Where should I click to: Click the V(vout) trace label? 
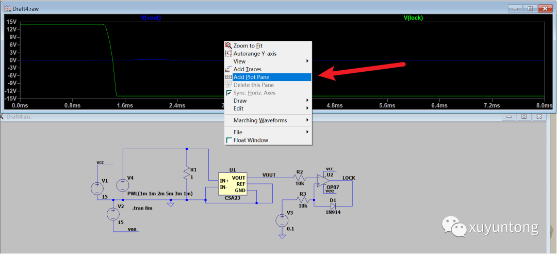pyautogui.click(x=152, y=18)
